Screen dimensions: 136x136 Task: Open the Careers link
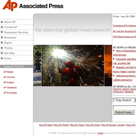click(x=121, y=125)
